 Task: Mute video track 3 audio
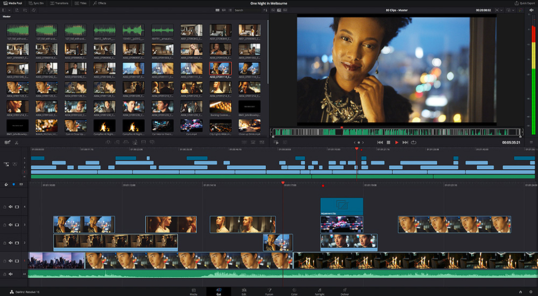click(10, 225)
